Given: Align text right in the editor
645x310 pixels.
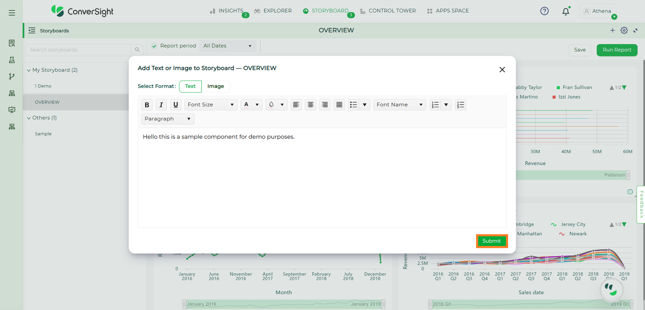Looking at the screenshot, I should click(x=325, y=105).
